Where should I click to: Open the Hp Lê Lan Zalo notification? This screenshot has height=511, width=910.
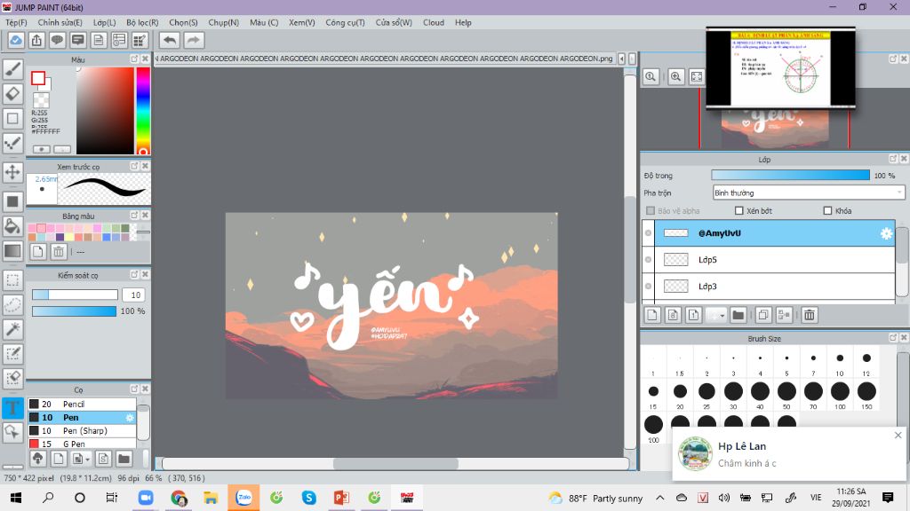click(788, 454)
